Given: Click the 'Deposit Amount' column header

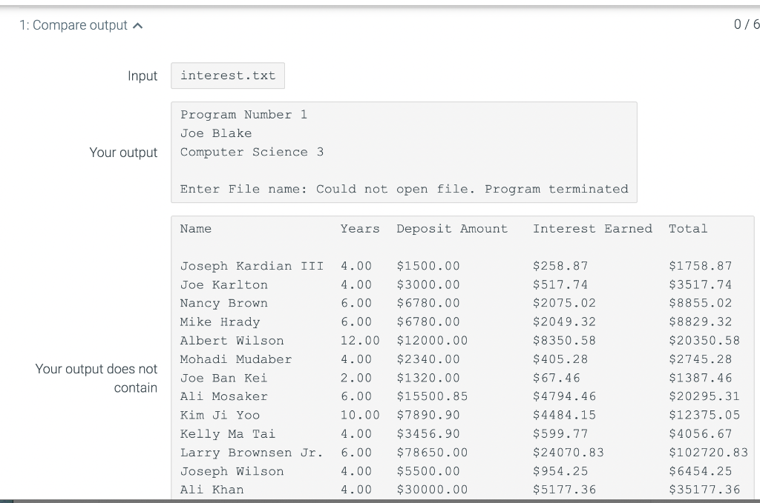Looking at the screenshot, I should (452, 228).
